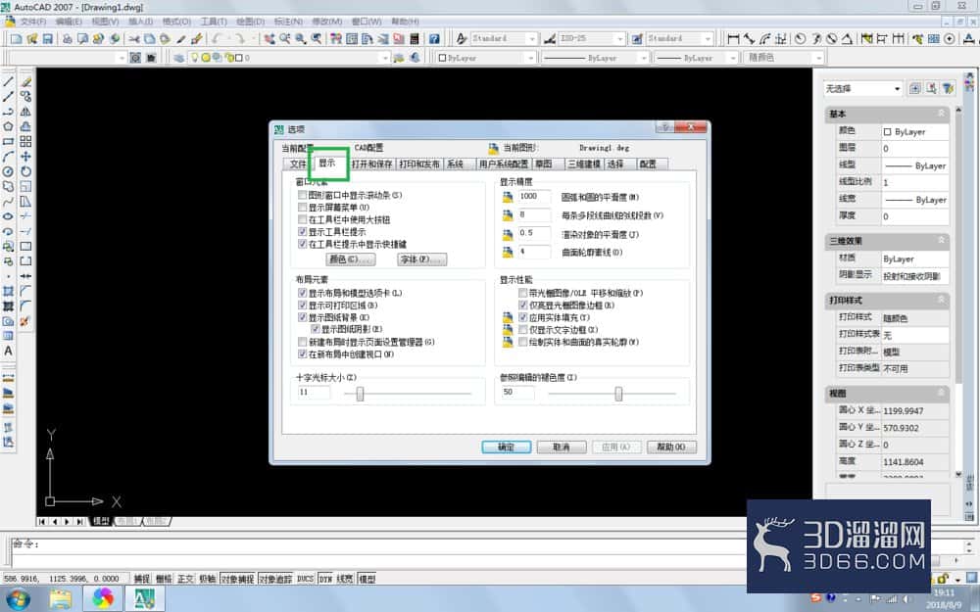
Task: Enable 仅显示文字边框 checkbox
Action: click(523, 330)
